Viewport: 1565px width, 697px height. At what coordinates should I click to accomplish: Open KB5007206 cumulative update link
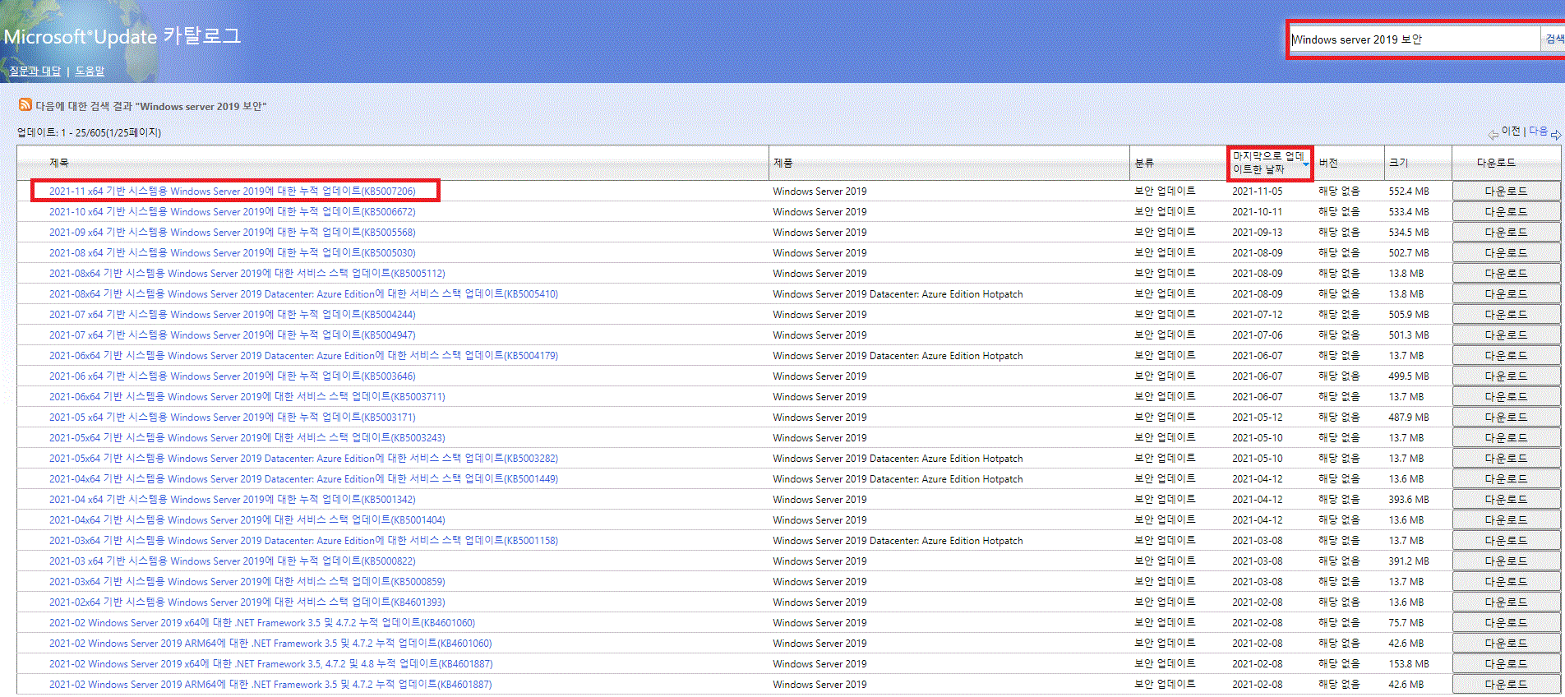(233, 191)
